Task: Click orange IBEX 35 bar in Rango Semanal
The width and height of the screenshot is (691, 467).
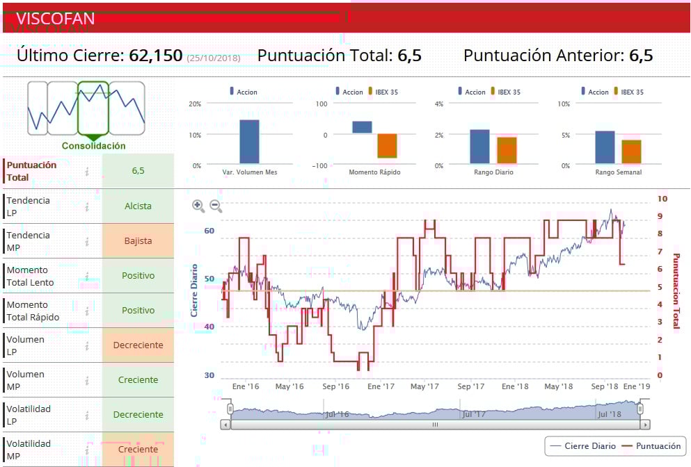Action: [x=632, y=152]
